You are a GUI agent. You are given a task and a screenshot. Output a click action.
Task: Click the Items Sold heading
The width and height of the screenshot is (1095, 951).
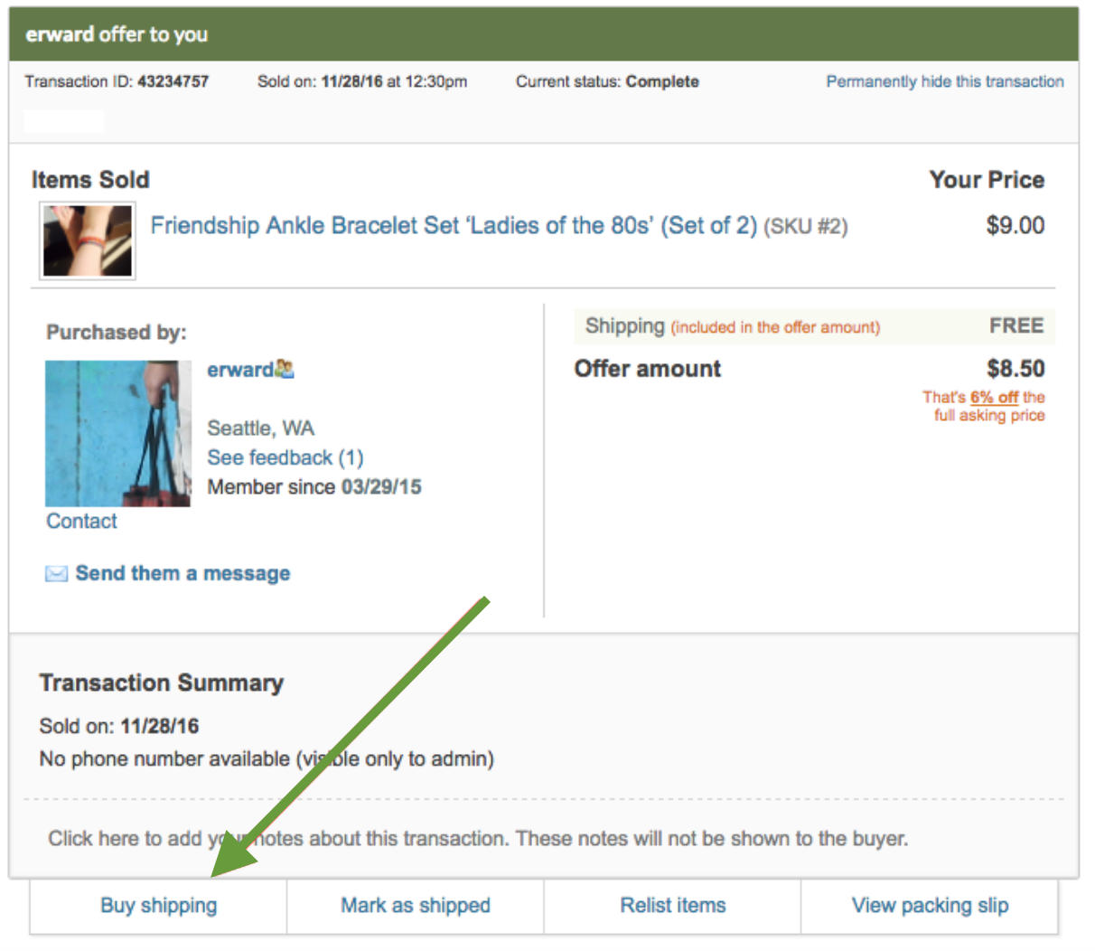pyautogui.click(x=90, y=180)
